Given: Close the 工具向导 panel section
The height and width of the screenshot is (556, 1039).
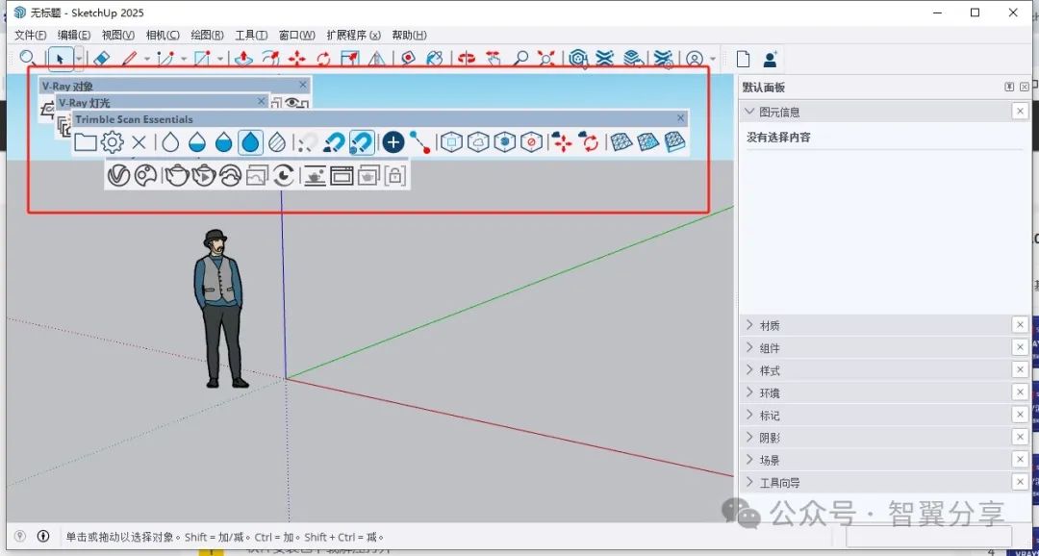Looking at the screenshot, I should pyautogui.click(x=1021, y=482).
